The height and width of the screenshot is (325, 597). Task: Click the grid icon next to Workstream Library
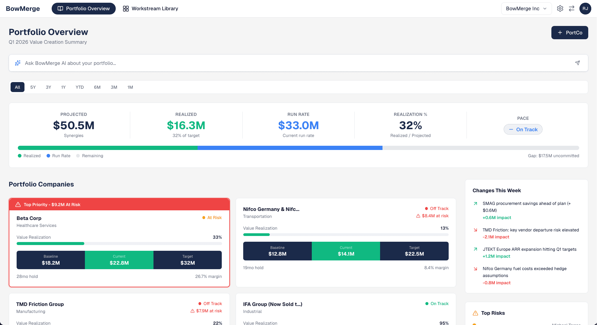pyautogui.click(x=126, y=8)
